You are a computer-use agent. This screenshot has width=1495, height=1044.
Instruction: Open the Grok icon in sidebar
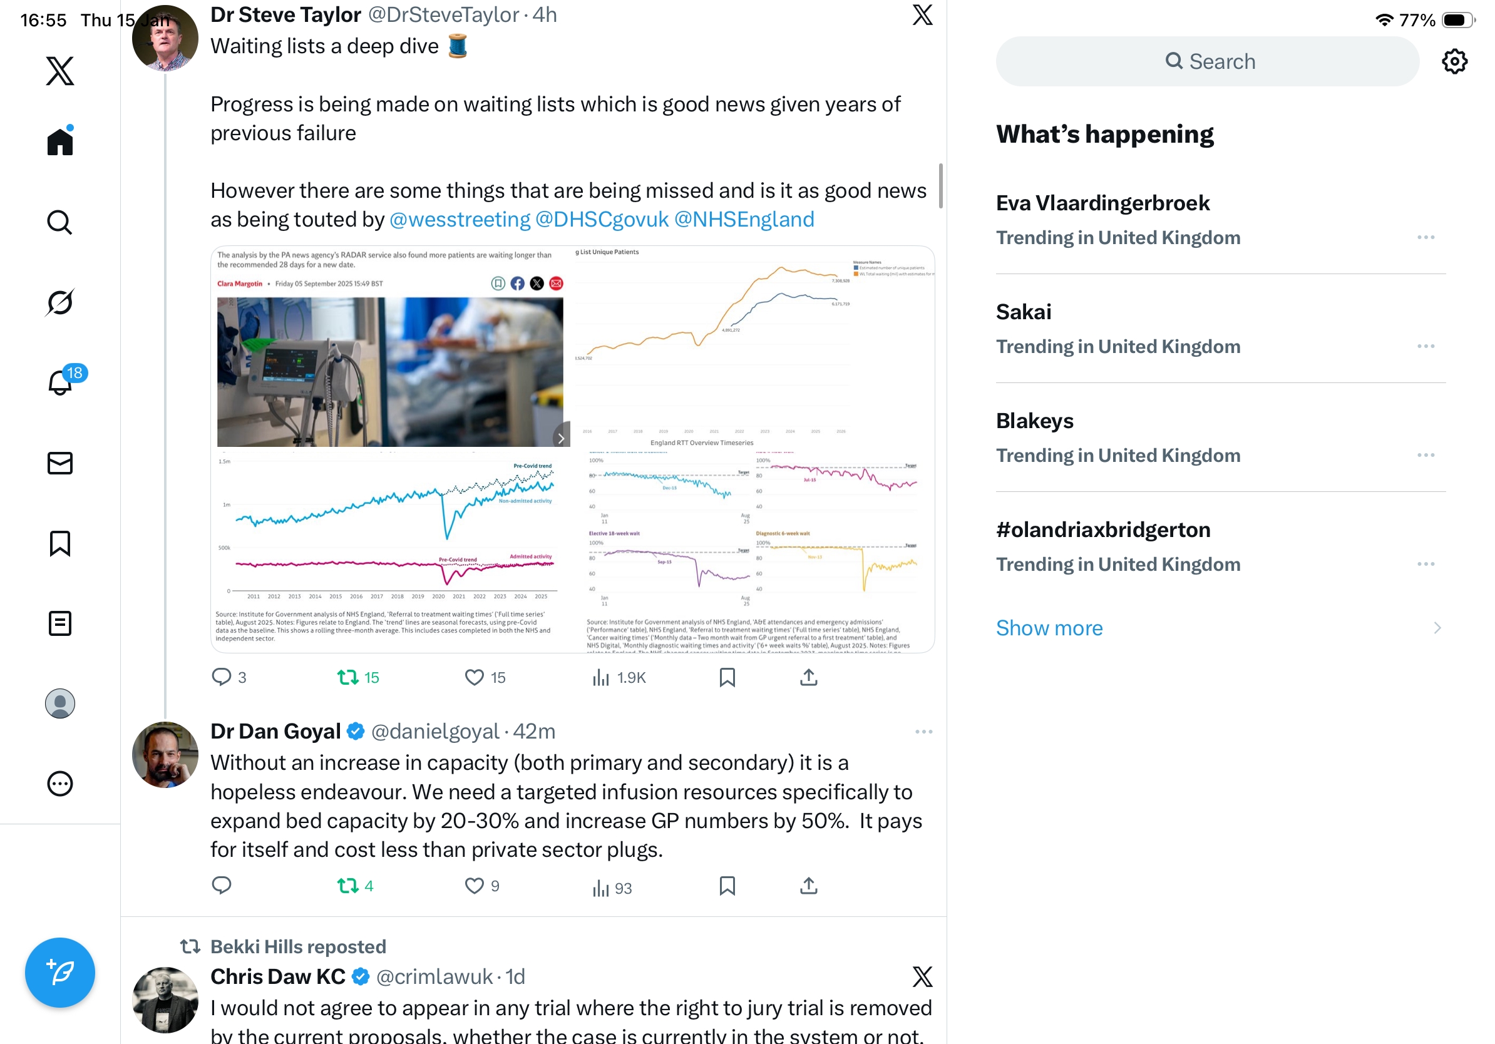pos(60,303)
